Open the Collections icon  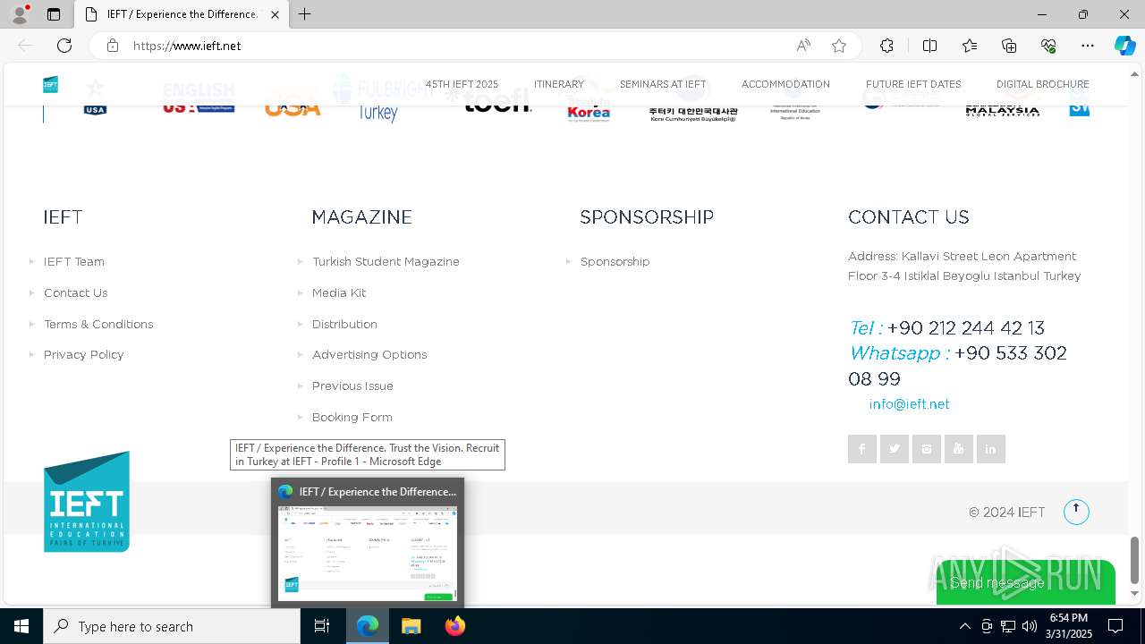click(x=1009, y=46)
